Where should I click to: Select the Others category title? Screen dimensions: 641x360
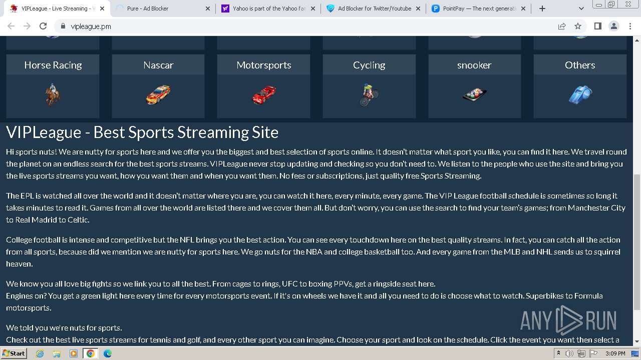[x=580, y=65]
